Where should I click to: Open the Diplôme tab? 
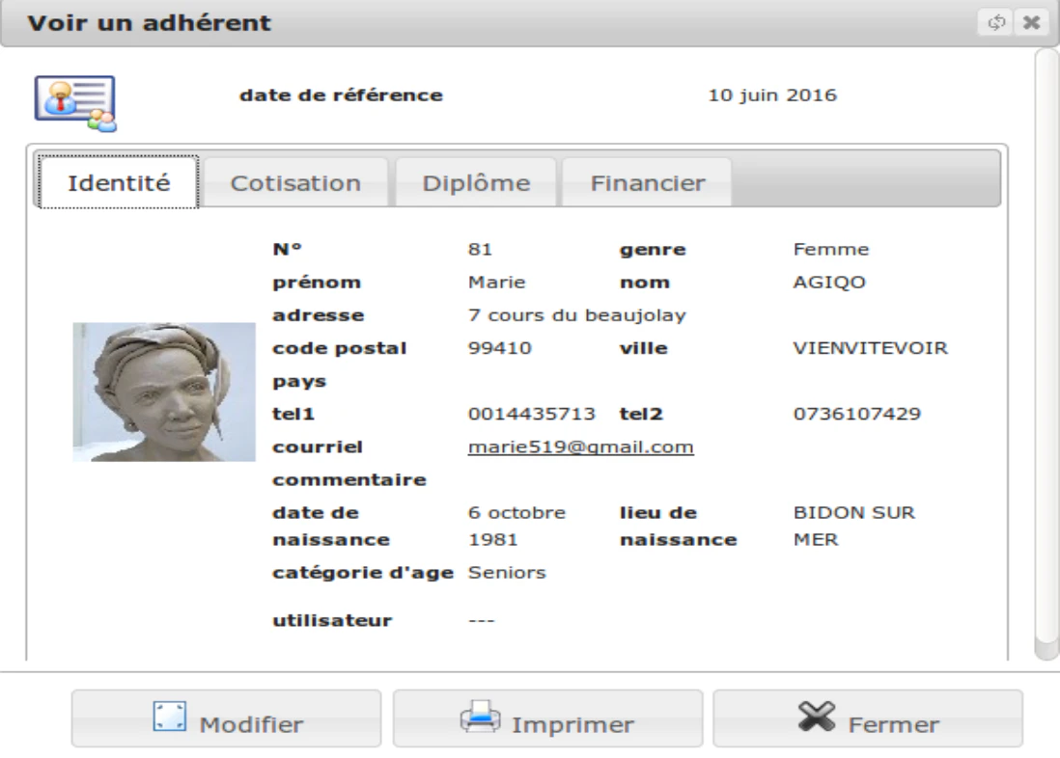[x=476, y=182]
